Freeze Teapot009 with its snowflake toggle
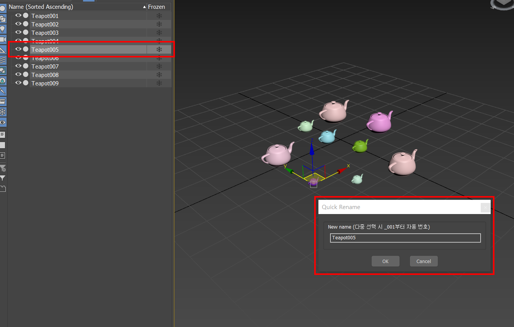The height and width of the screenshot is (327, 514). [159, 83]
